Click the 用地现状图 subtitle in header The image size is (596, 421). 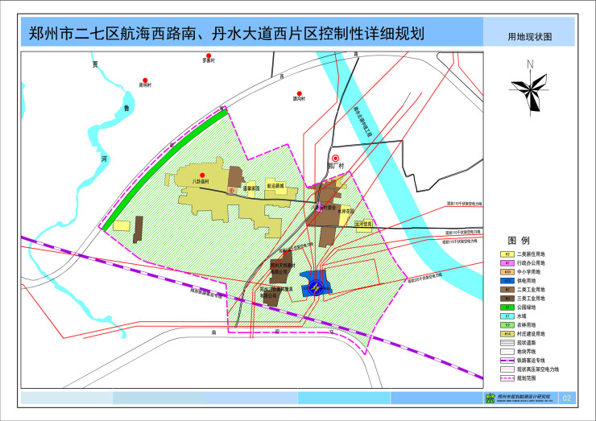coord(529,37)
